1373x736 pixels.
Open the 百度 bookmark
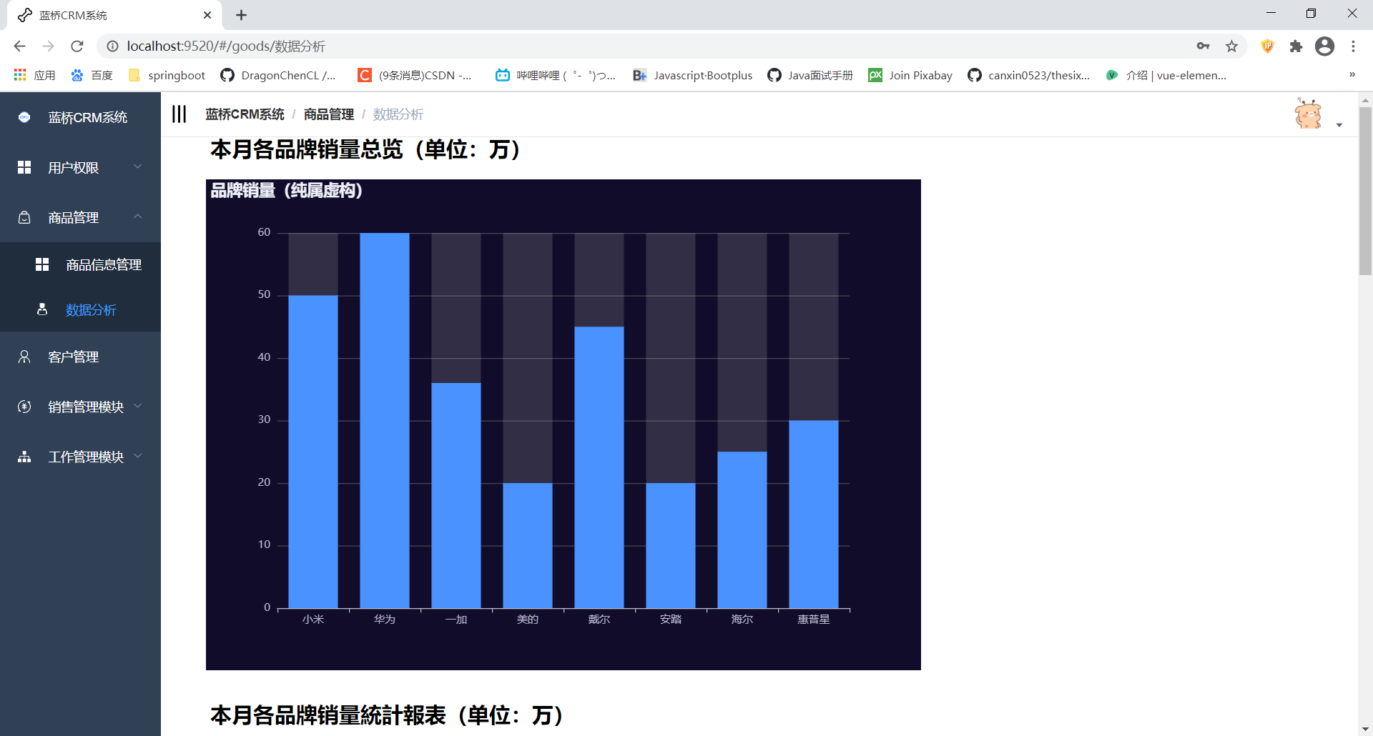click(92, 75)
